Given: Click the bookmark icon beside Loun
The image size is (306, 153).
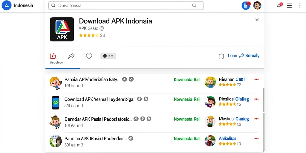Looking at the screenshot, I should [x=221, y=56].
